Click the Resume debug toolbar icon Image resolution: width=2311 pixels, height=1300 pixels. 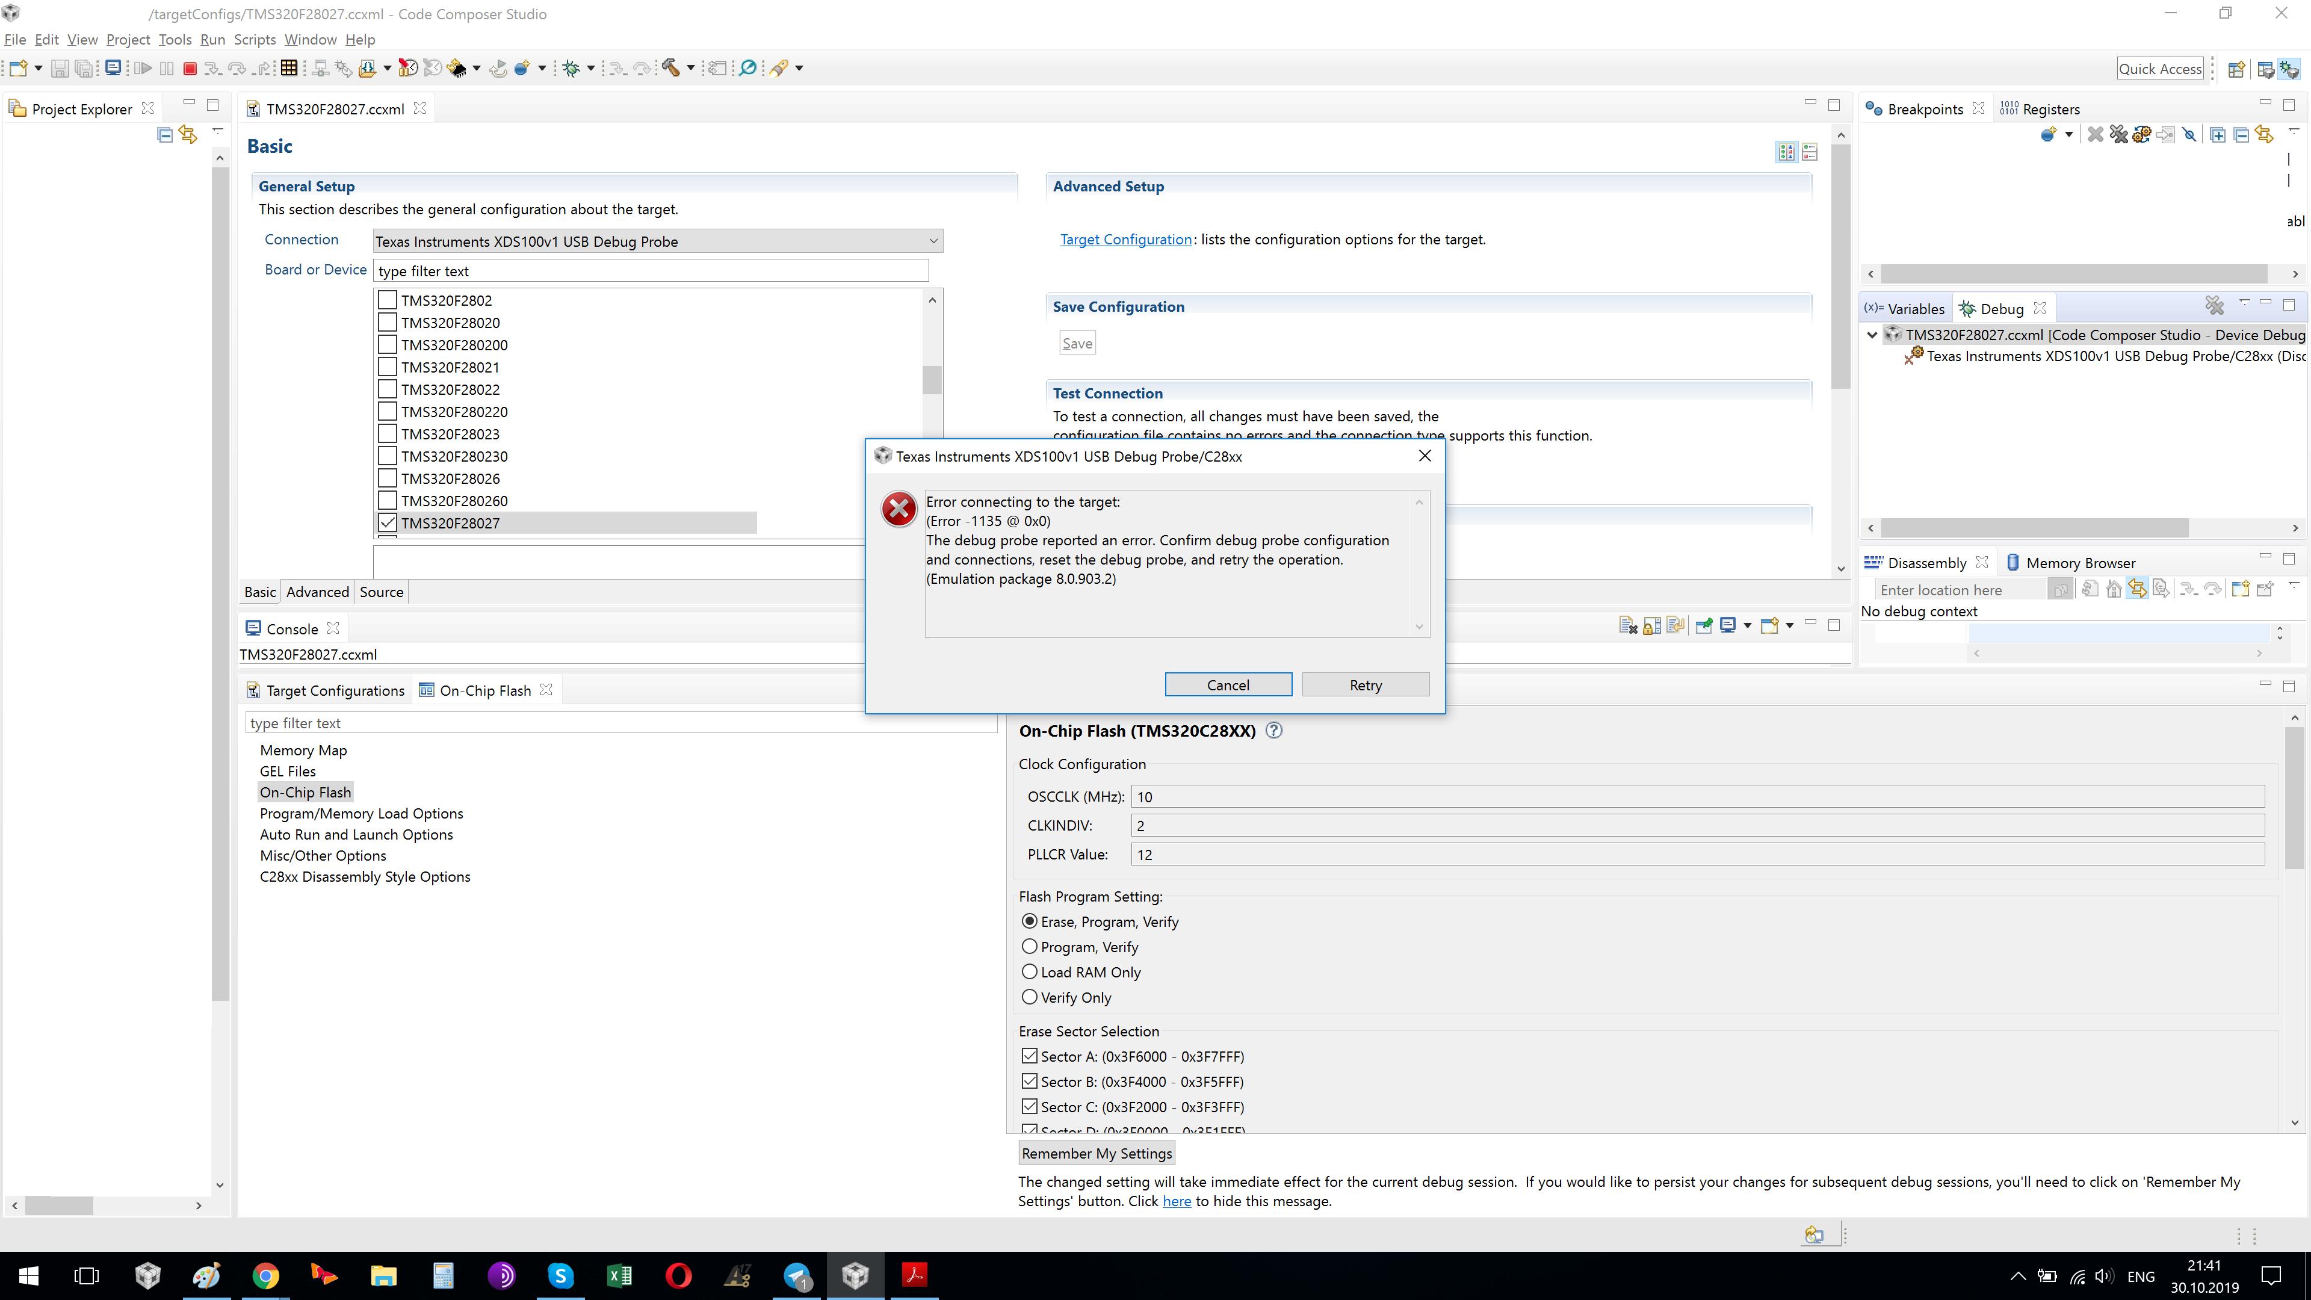pos(143,68)
